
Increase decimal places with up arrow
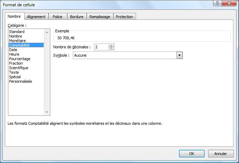[111, 46]
